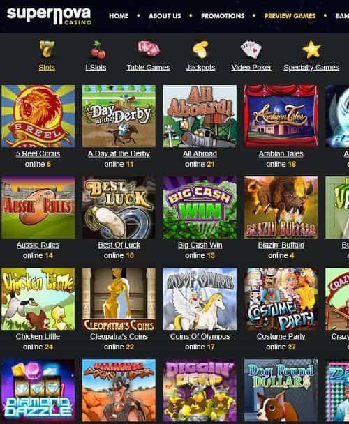Select the Preview Games menu item
The image size is (349, 424).
point(290,16)
